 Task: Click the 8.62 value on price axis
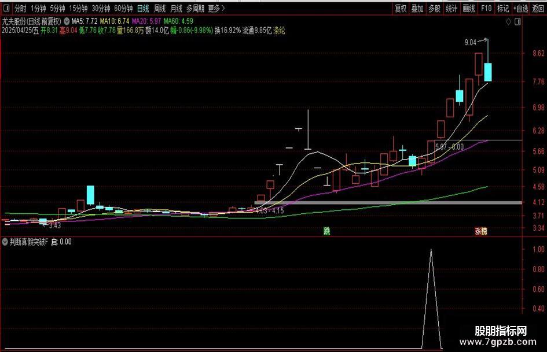(539, 53)
